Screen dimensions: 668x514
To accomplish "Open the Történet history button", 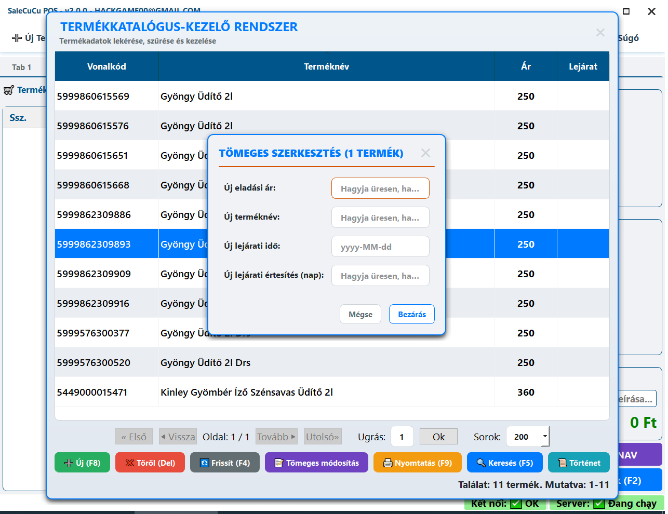I will point(579,463).
